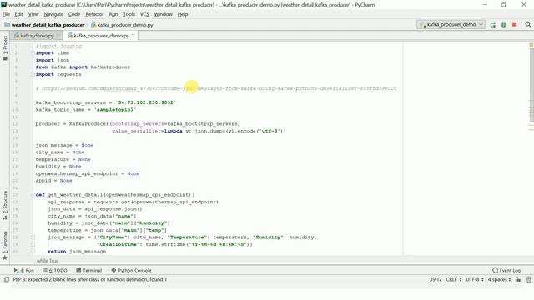The width and height of the screenshot is (534, 300).
Task: Change file encoding UTF-8 in status bar
Action: pyautogui.click(x=475, y=279)
